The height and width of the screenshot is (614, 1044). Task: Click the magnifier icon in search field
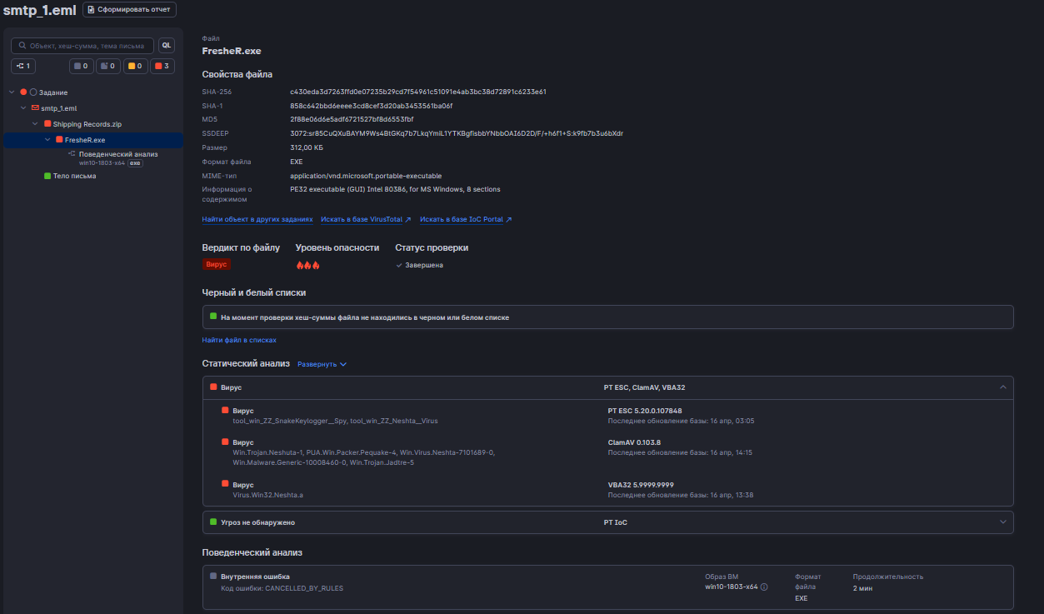(22, 46)
